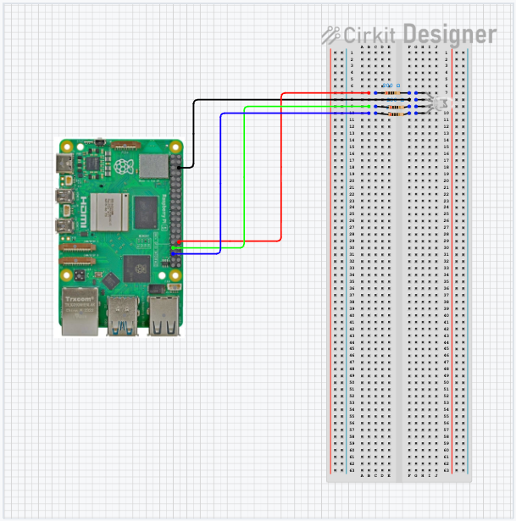Click the top resistor in breadboard row 7
Screen dimensions: 516x521
coord(392,93)
